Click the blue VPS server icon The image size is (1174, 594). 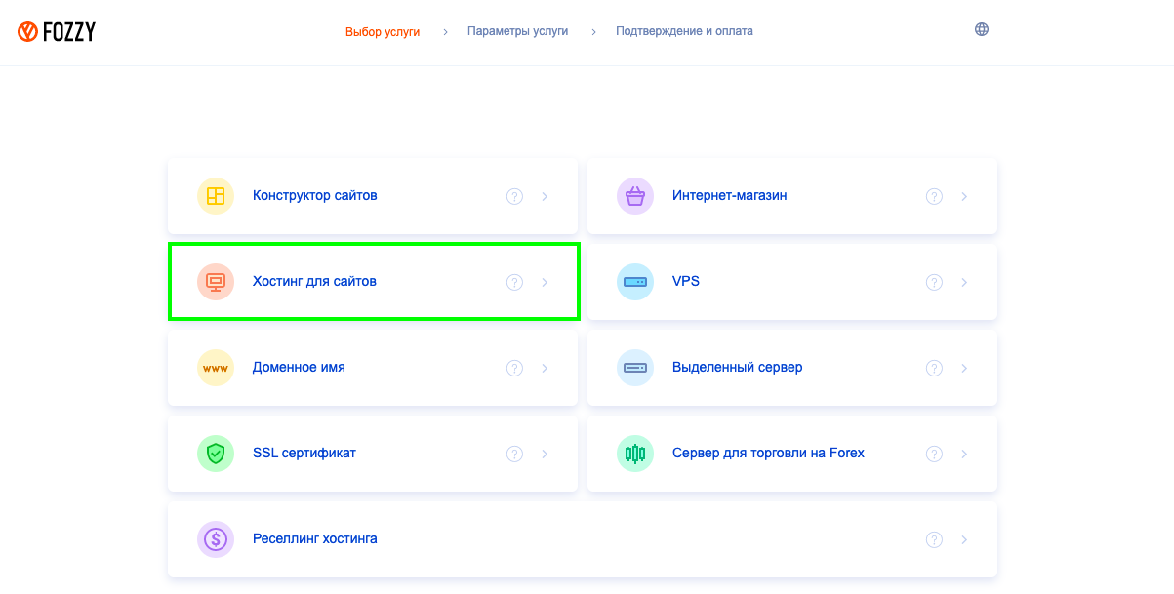tap(635, 282)
